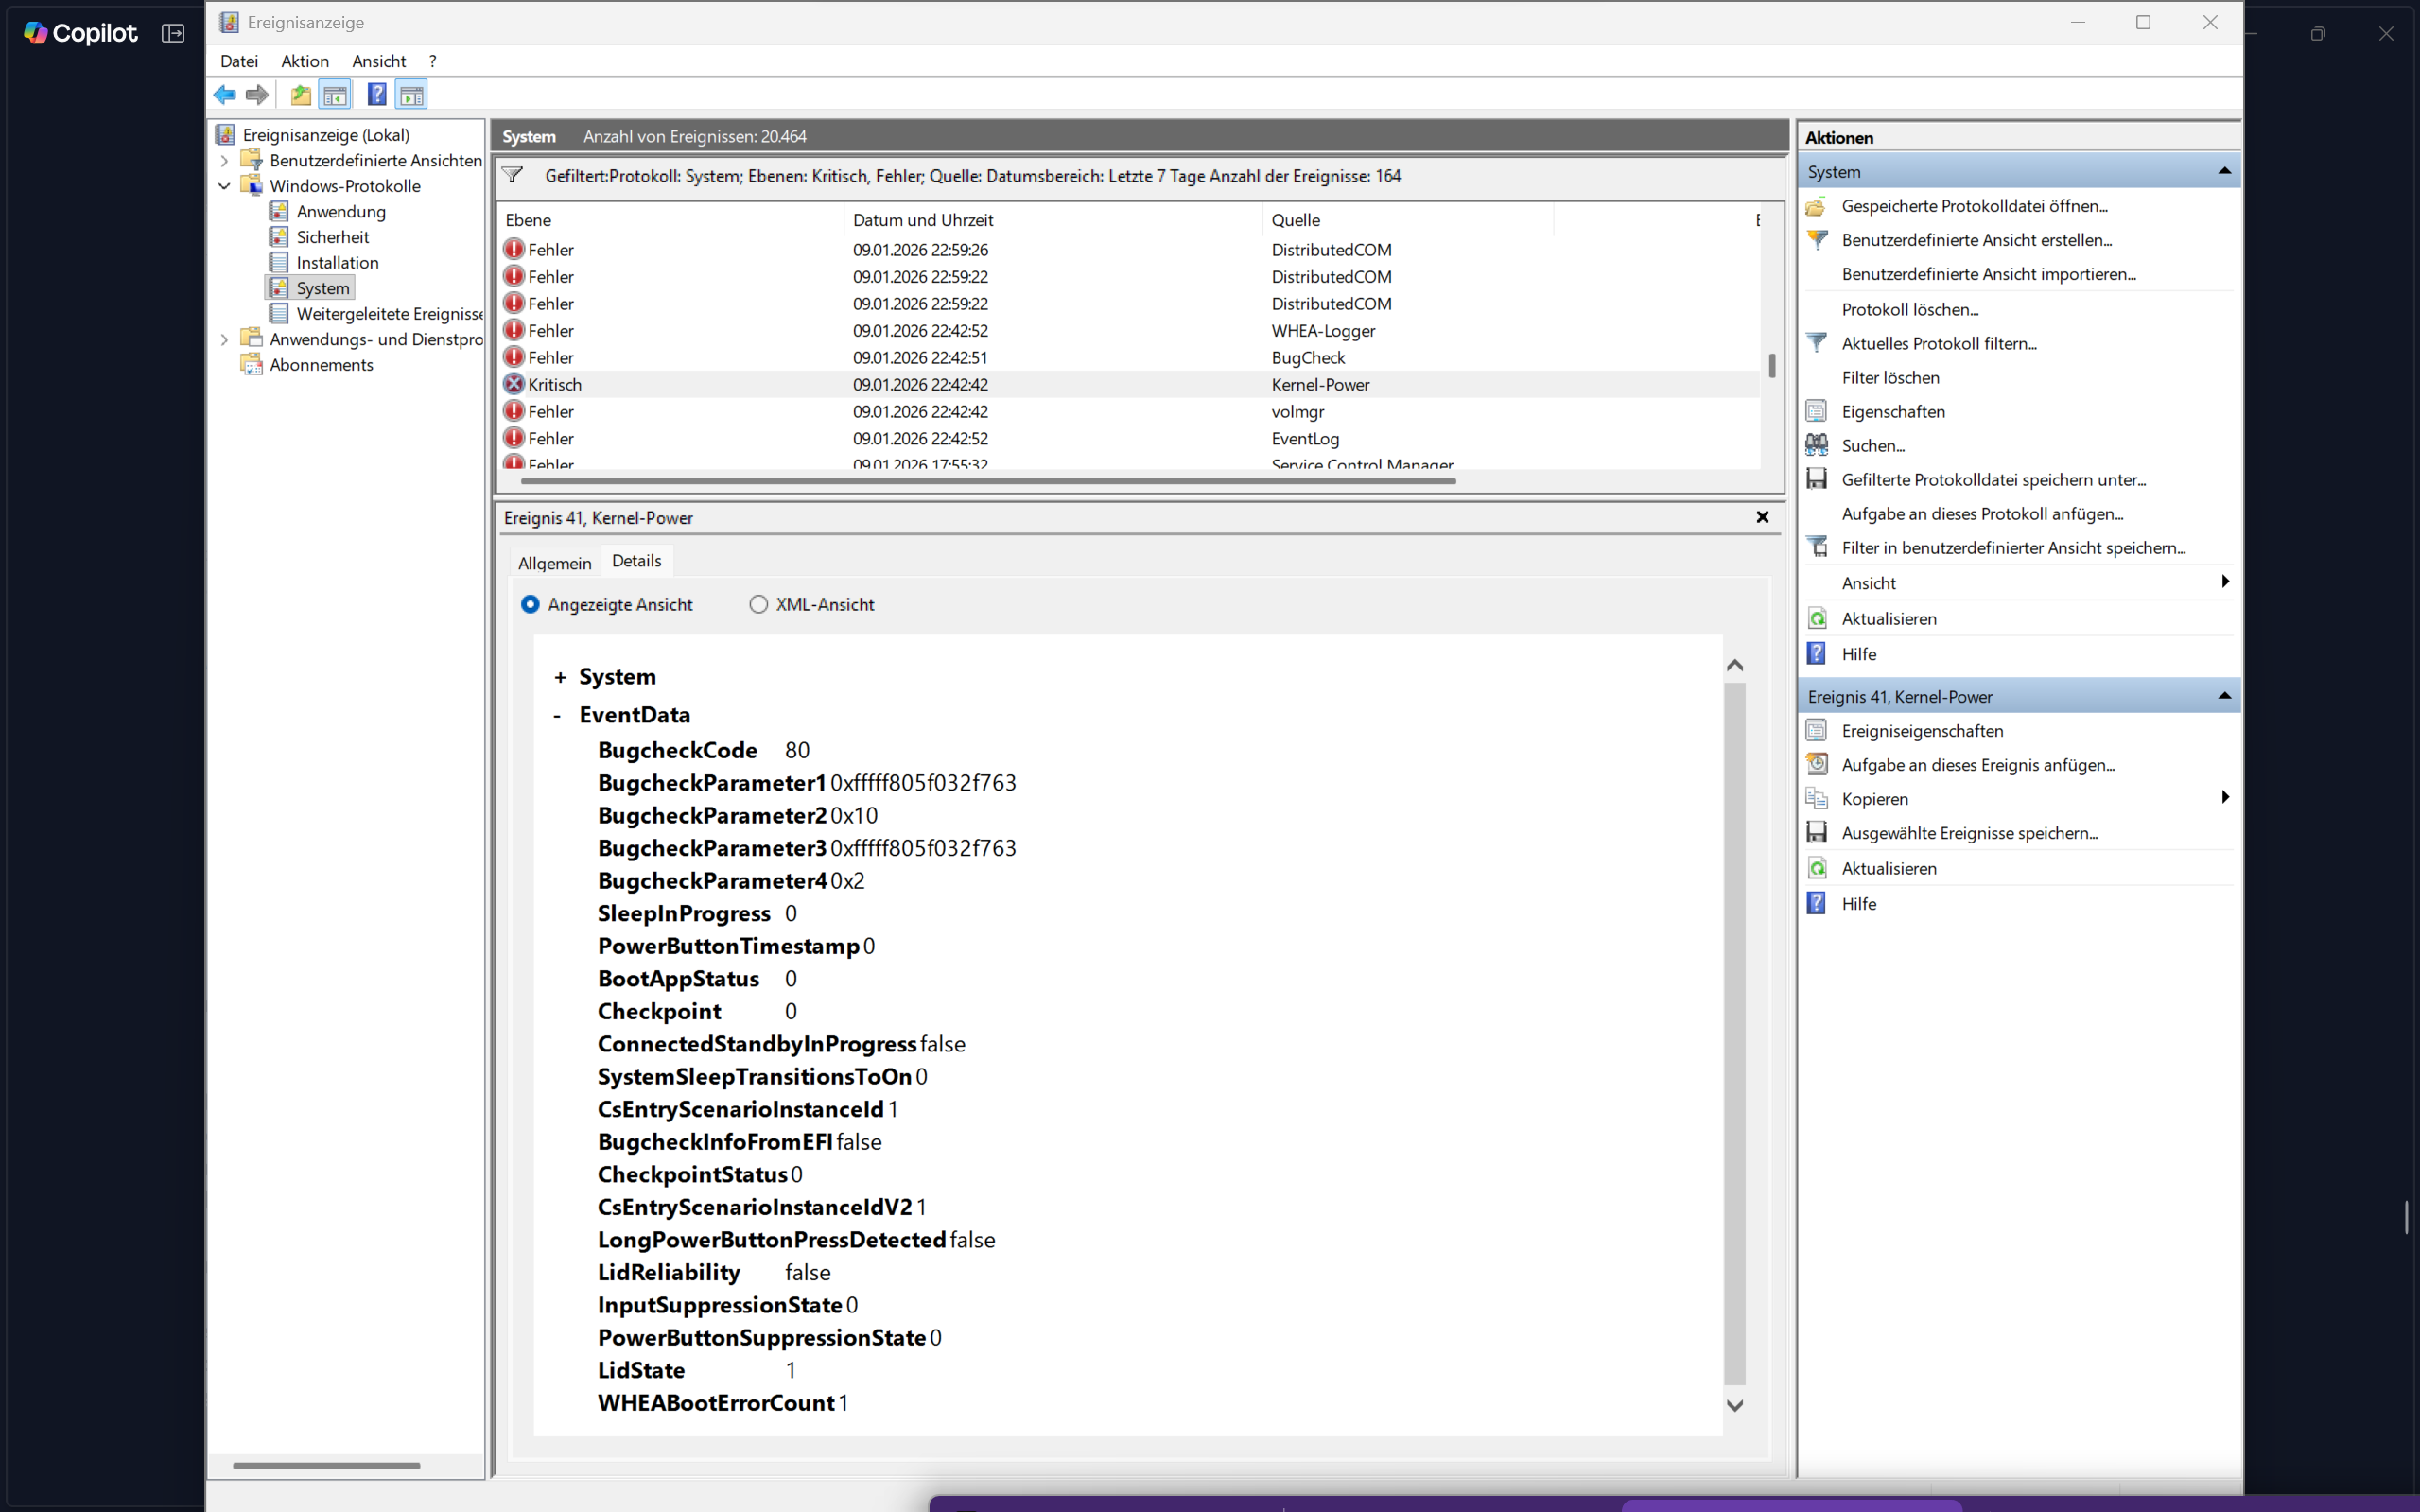
Task: Toggle Copilot sidebar panel icon
Action: click(x=173, y=33)
